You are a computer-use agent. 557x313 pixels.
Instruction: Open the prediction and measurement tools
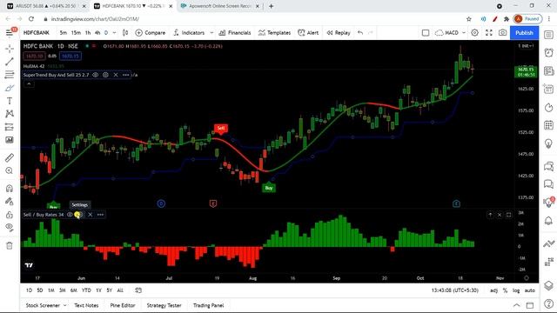[x=10, y=127]
